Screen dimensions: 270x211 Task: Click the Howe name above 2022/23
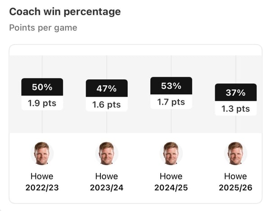[42, 176]
